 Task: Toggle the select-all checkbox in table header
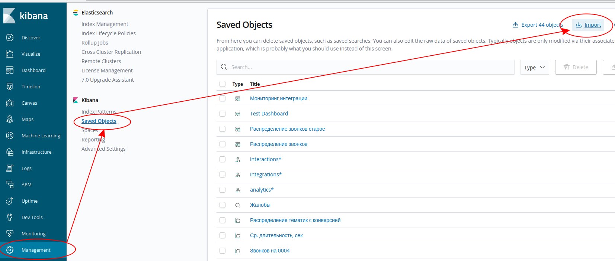tap(222, 84)
